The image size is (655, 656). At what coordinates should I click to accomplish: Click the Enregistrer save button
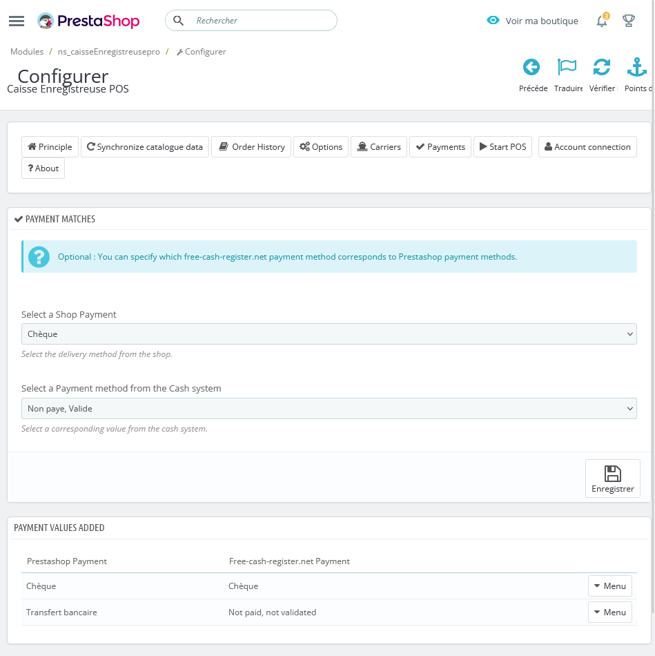pyautogui.click(x=612, y=479)
